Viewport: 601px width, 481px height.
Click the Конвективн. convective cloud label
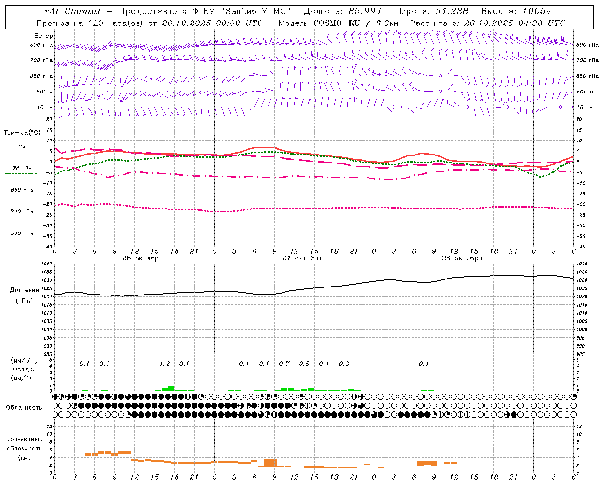pyautogui.click(x=24, y=440)
